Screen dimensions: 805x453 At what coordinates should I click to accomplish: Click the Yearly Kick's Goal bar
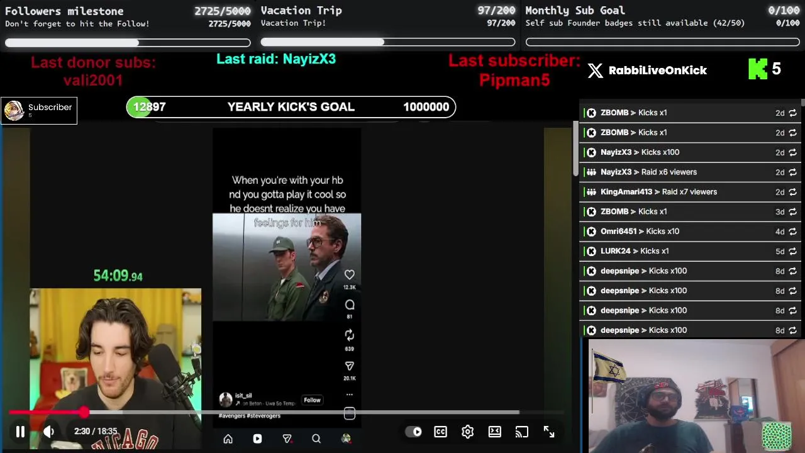click(291, 107)
